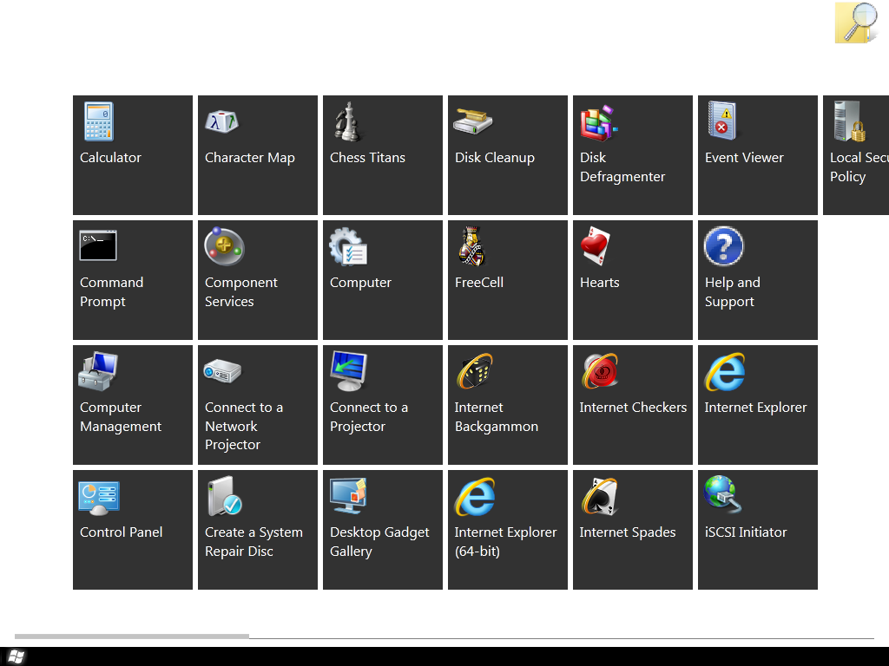Open Component Services
The height and width of the screenshot is (666, 889).
(257, 279)
